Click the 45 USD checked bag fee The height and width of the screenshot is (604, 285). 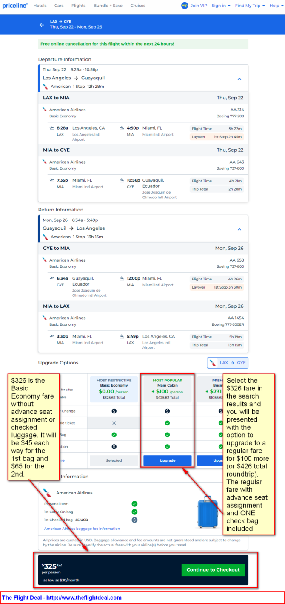point(82,520)
